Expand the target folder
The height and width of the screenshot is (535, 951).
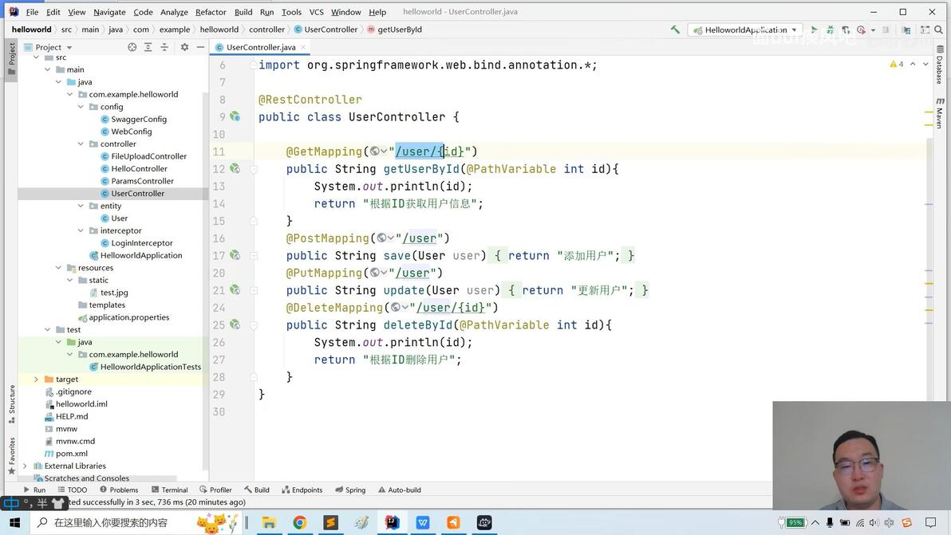click(36, 380)
